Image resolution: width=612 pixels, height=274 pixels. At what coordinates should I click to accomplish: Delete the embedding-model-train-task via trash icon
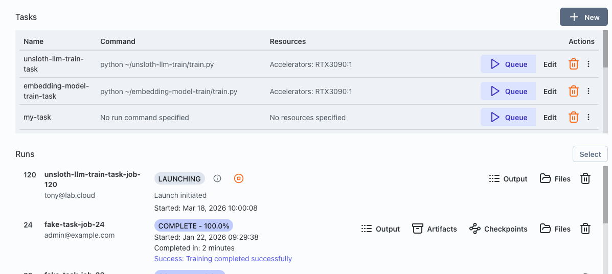(574, 92)
